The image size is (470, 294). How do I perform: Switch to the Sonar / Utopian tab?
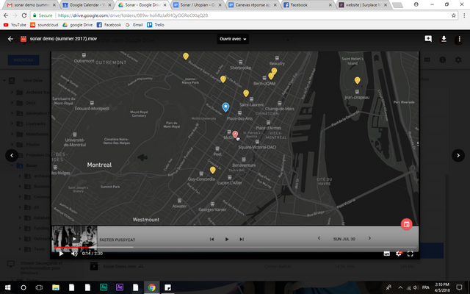tap(198, 5)
